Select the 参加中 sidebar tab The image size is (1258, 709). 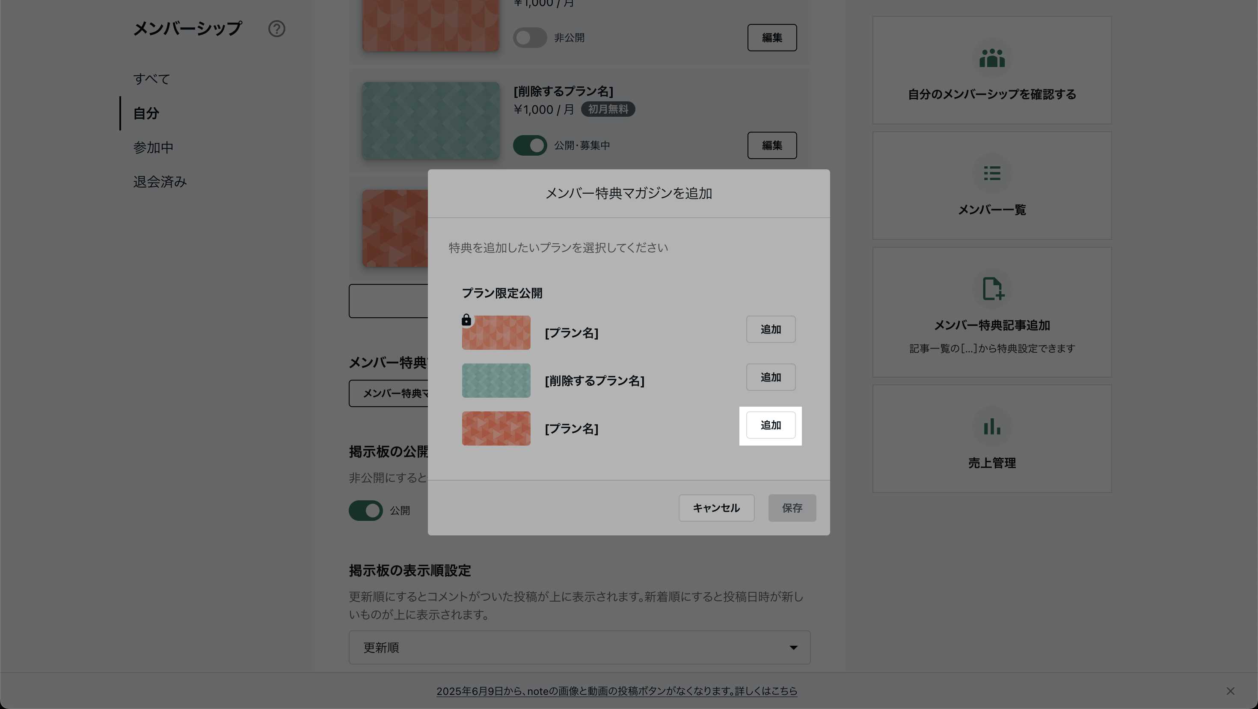(153, 148)
